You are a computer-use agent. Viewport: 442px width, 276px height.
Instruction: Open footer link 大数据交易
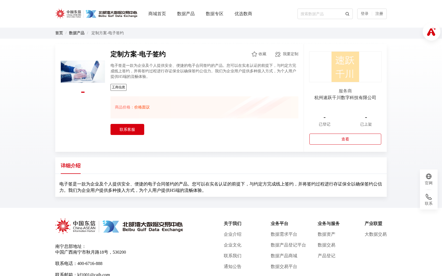click(x=376, y=234)
